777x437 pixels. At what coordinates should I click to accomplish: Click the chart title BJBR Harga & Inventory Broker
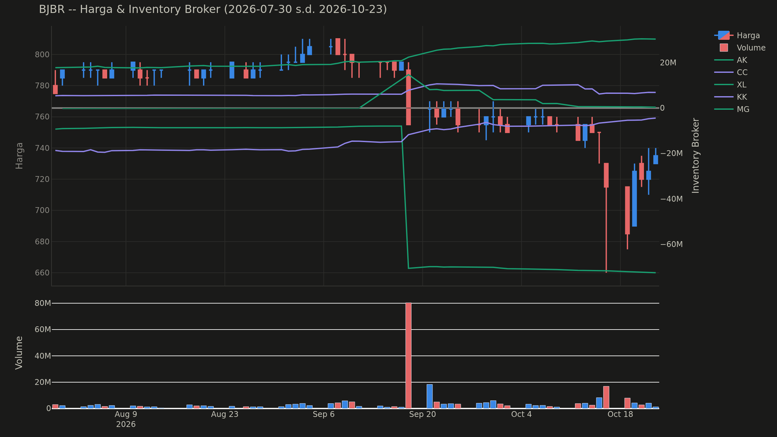213,9
